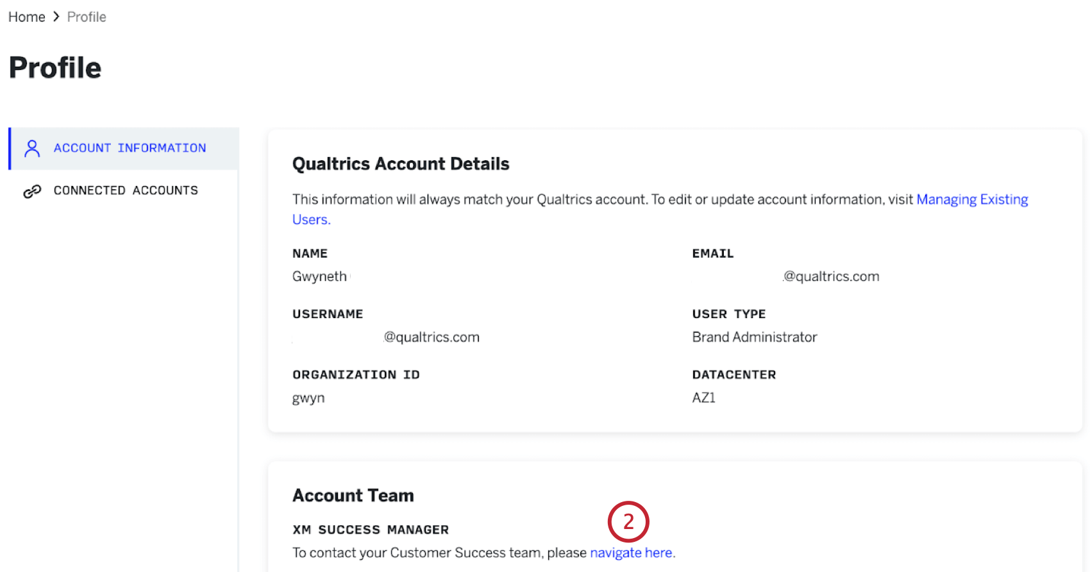Click the 'Account Team' heading
1090x572 pixels.
point(353,496)
